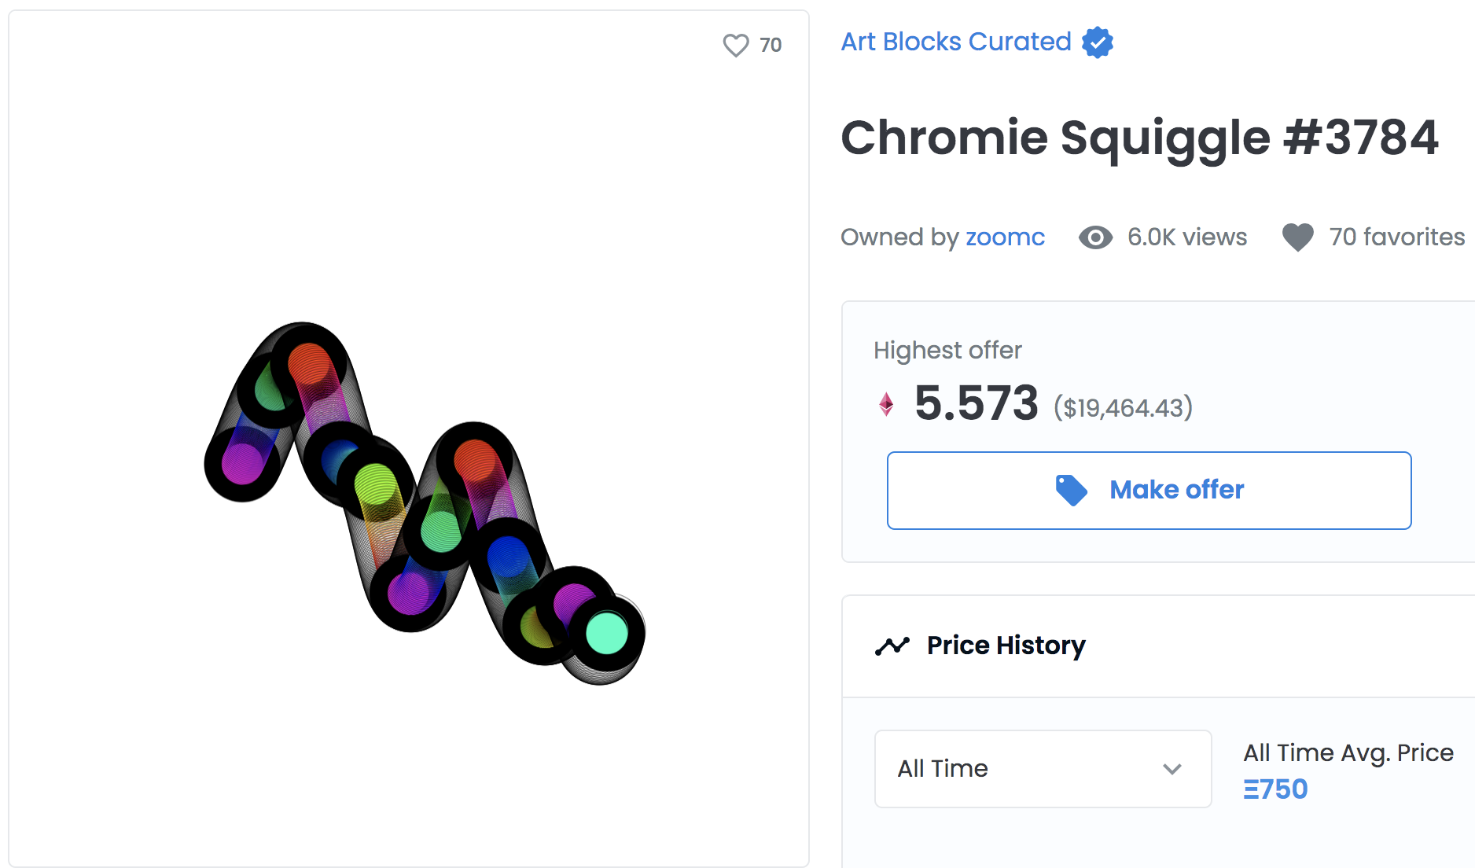
Task: Click the Chromie Squiggle artwork image
Action: pos(425,503)
